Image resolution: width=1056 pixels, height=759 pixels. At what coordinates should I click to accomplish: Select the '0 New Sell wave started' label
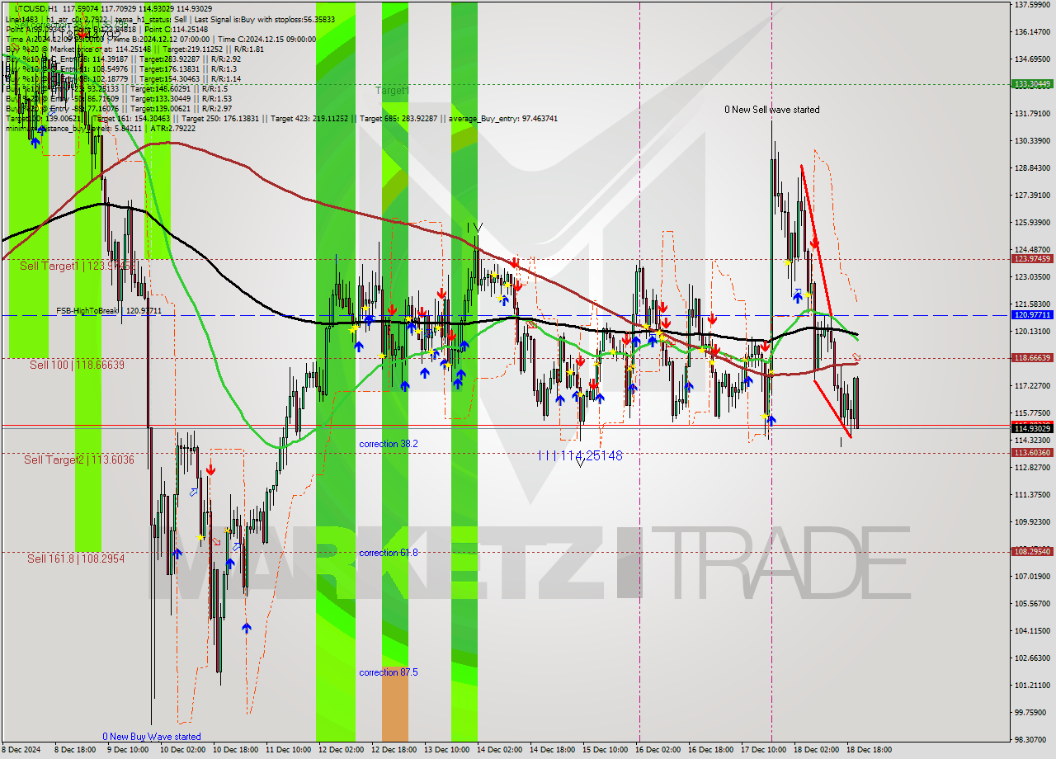pos(772,110)
